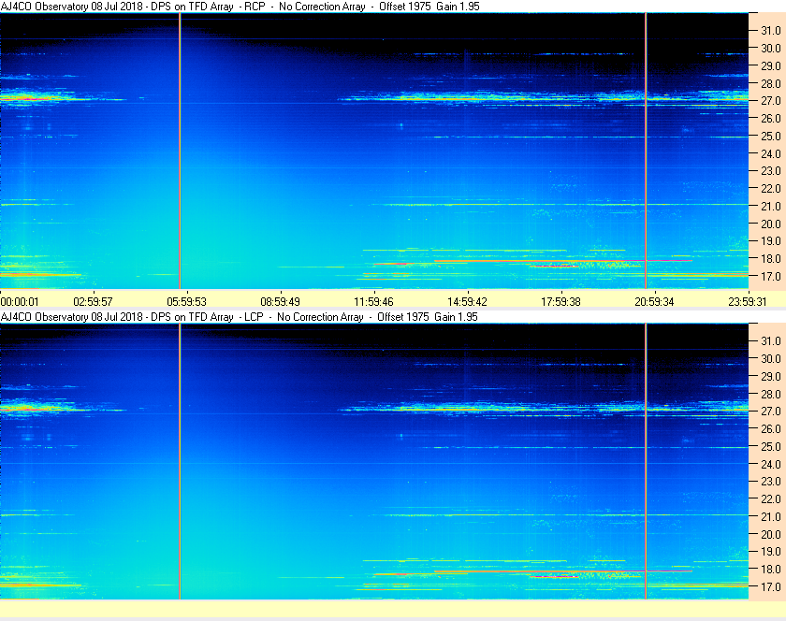
Task: Click the 28.0 frequency label in RCP panel
Action: pyautogui.click(x=771, y=83)
